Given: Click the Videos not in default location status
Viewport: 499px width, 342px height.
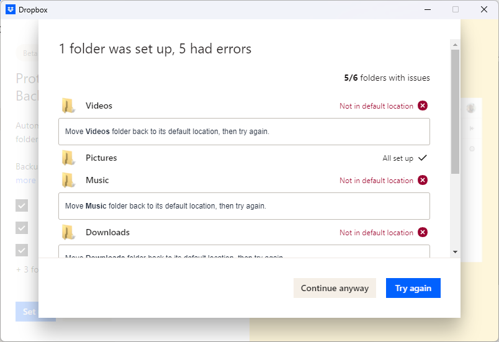Looking at the screenshot, I should (x=376, y=106).
